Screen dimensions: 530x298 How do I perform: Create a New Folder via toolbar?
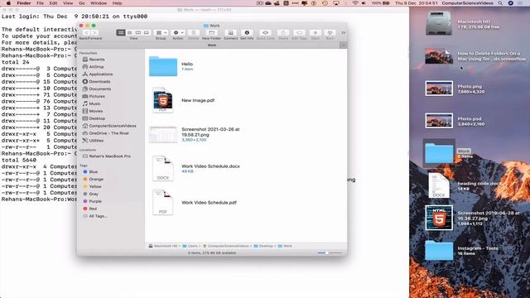pos(212,33)
